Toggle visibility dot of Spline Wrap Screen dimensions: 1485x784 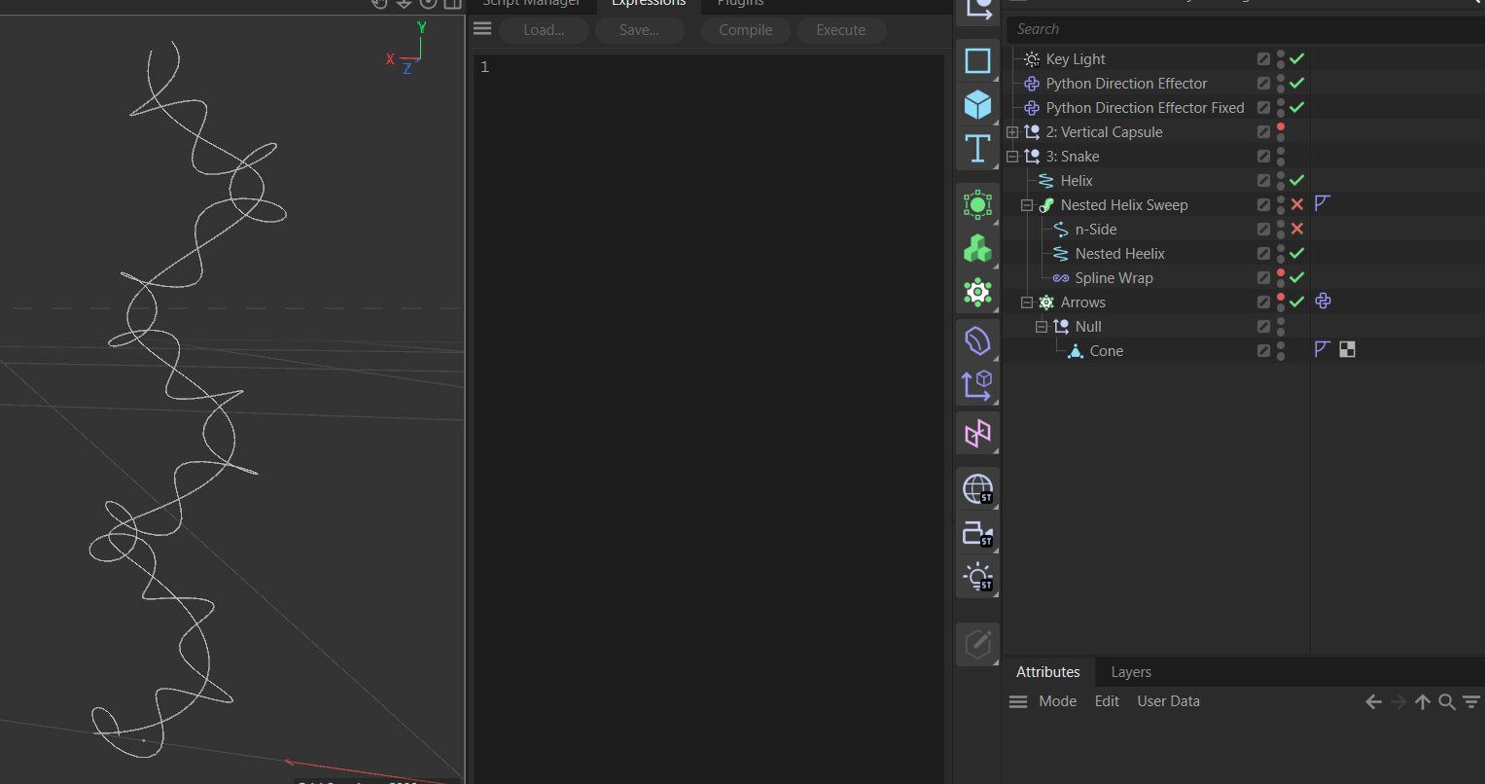[1281, 273]
